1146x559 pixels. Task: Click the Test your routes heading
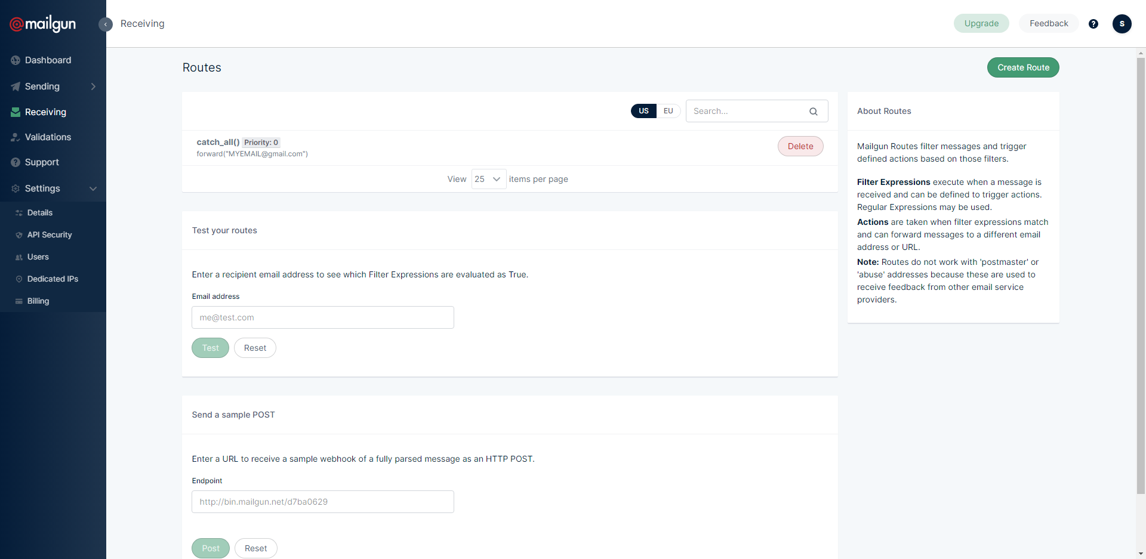pyautogui.click(x=224, y=230)
